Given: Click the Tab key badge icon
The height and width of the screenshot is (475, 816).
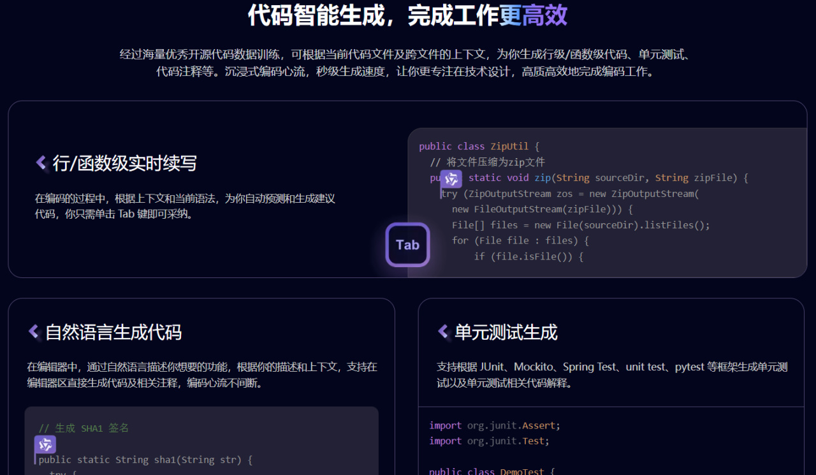Looking at the screenshot, I should coord(407,245).
